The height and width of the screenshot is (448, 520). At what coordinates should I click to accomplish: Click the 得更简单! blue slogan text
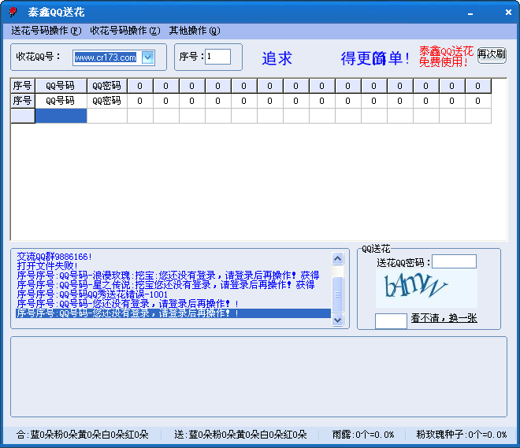[375, 58]
